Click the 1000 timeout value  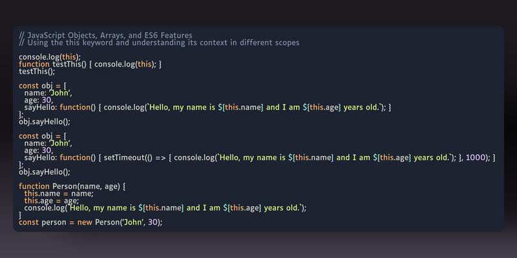(476, 157)
